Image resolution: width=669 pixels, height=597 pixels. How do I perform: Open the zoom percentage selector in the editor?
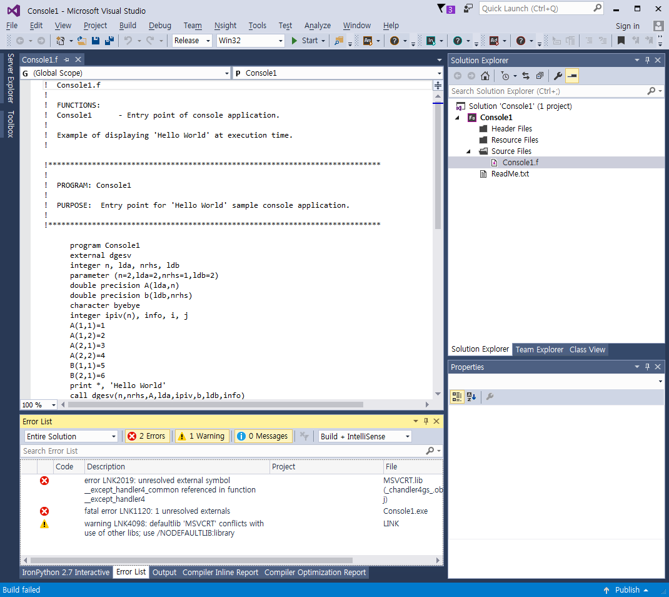pos(38,404)
